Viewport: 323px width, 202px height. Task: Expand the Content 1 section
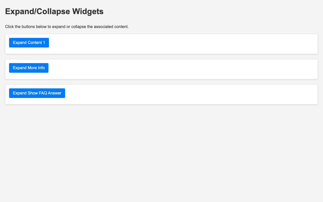pos(29,43)
